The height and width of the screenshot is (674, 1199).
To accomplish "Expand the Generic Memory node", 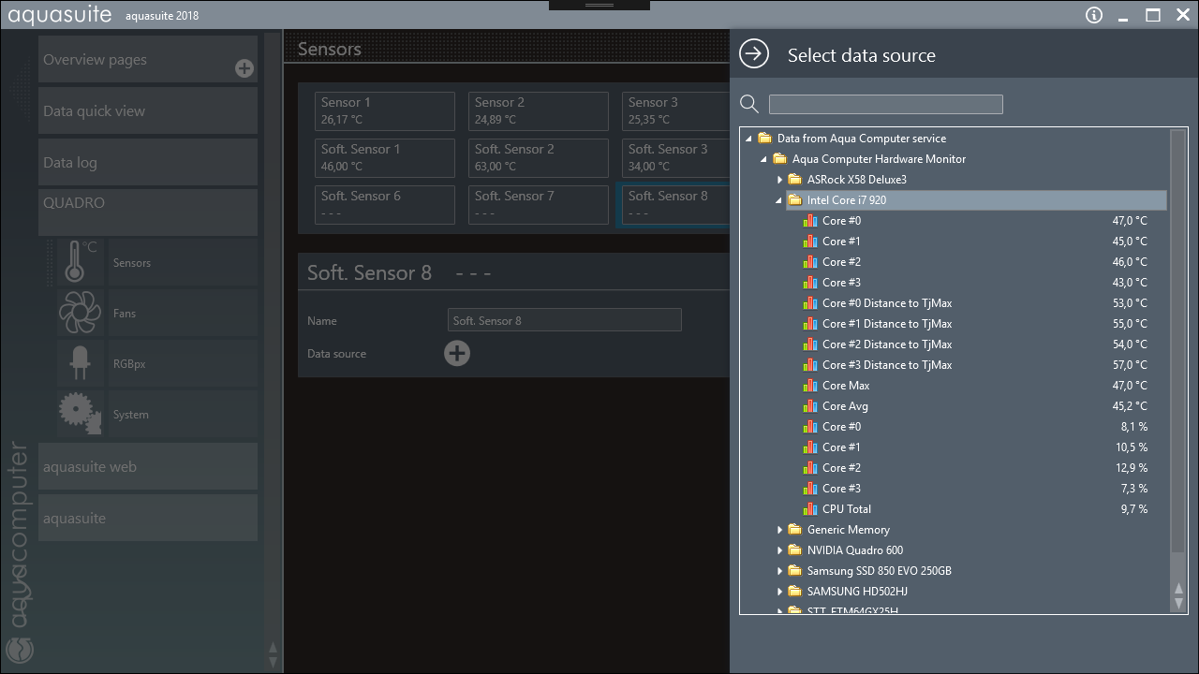I will [x=779, y=530].
